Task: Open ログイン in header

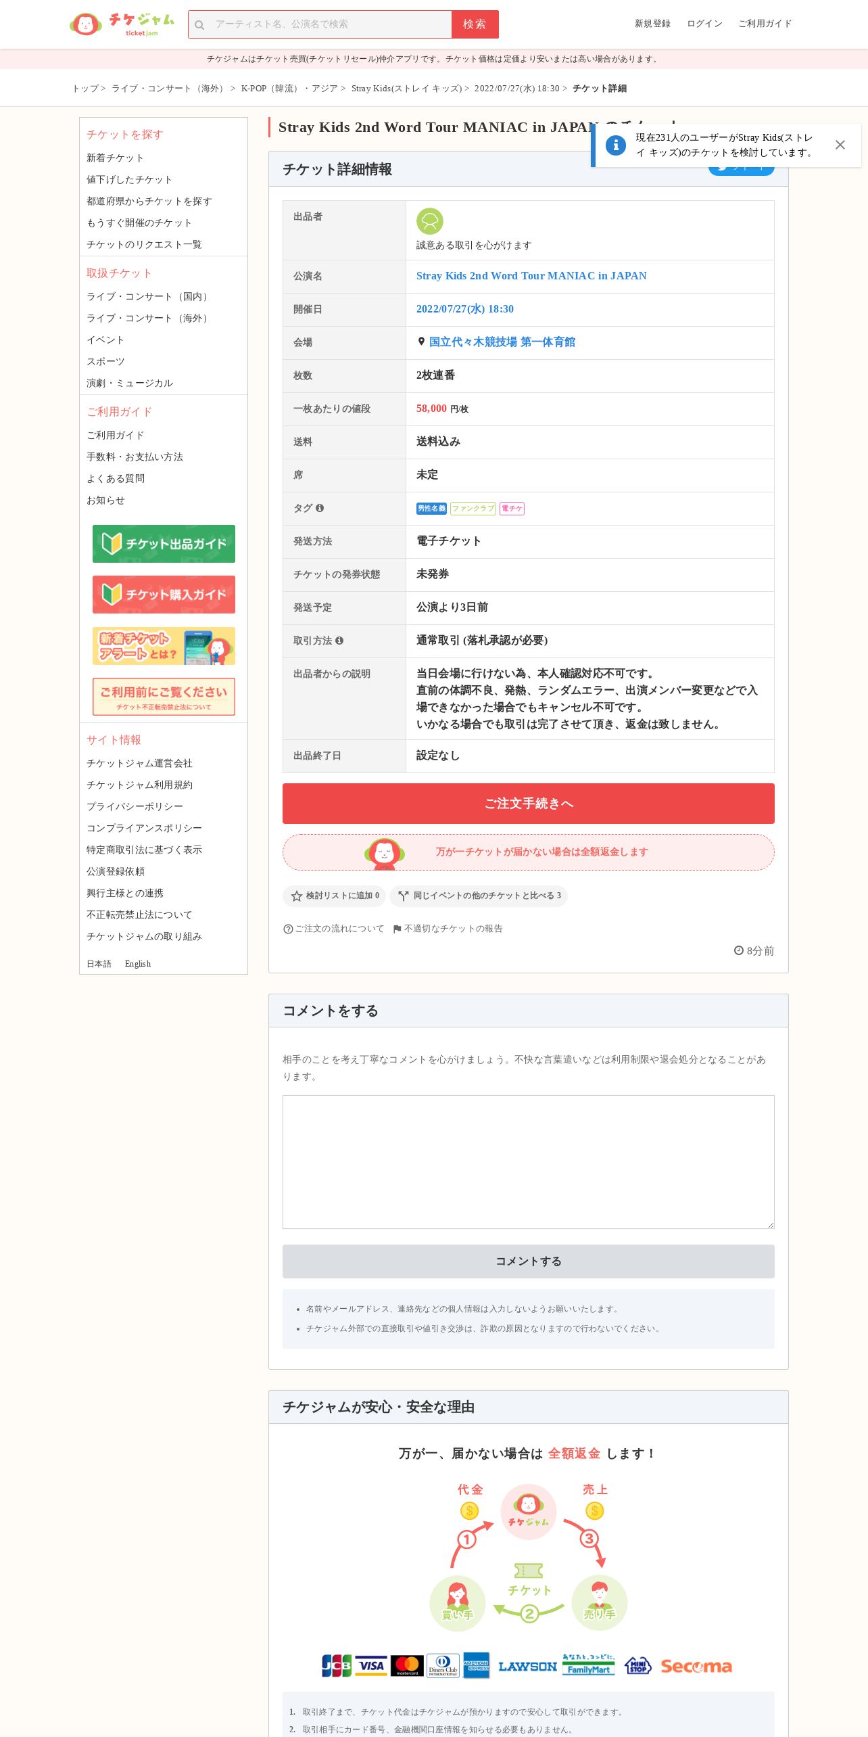Action: pyautogui.click(x=704, y=24)
